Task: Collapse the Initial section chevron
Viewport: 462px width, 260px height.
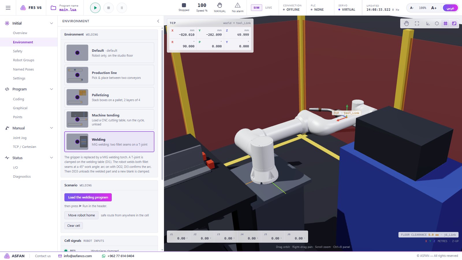Action: pos(52,23)
